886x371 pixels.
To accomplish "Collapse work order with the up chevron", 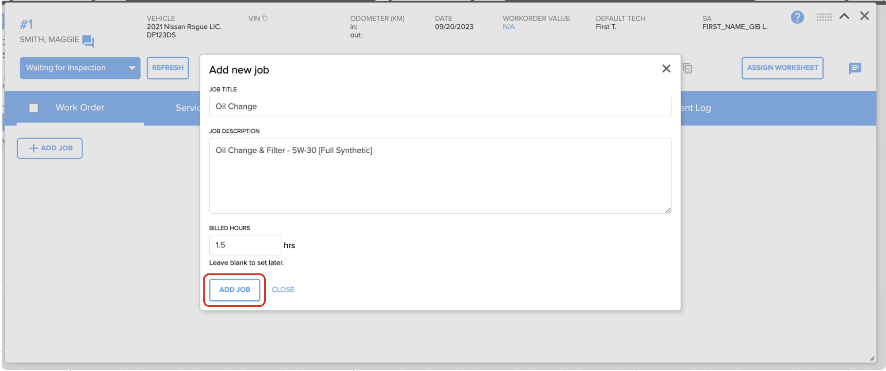I will pos(844,16).
